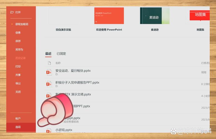This screenshot has width=216, height=139.
Task: Open 安全运动，夏日畅快.pptx
Action: (x=127, y=72)
